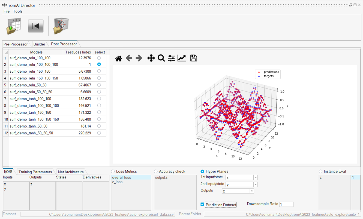Reset plot view with Home icon
Image resolution: width=363 pixels, height=219 pixels.
(119, 58)
